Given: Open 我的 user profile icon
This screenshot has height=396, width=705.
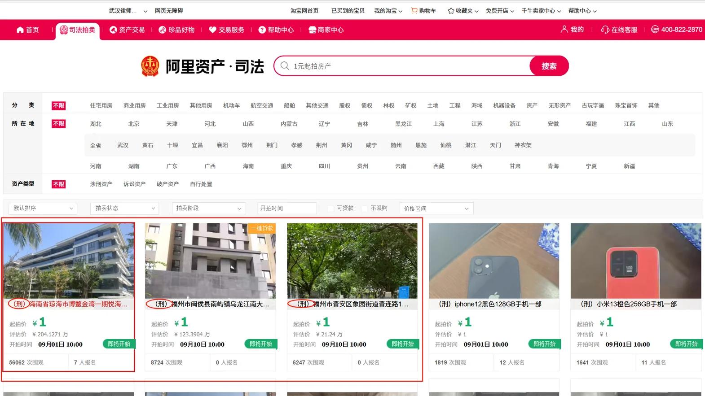Looking at the screenshot, I should click(564, 30).
